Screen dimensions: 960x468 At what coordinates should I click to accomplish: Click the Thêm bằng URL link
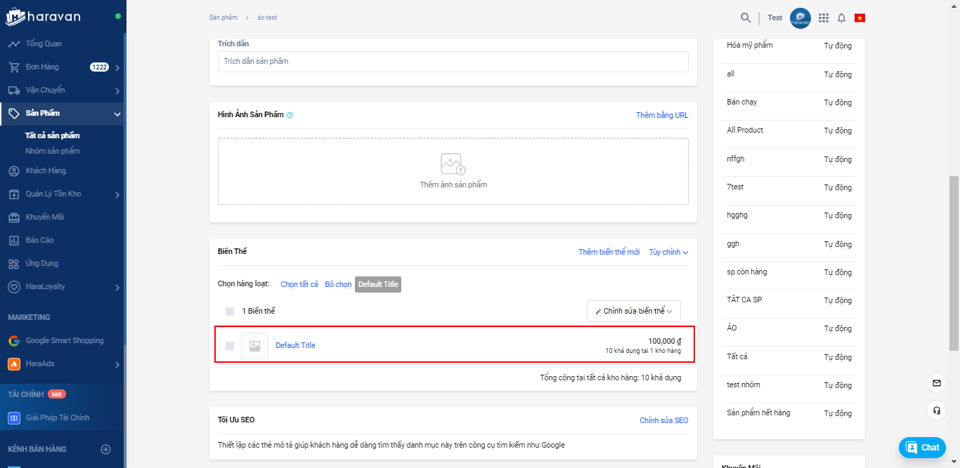662,115
